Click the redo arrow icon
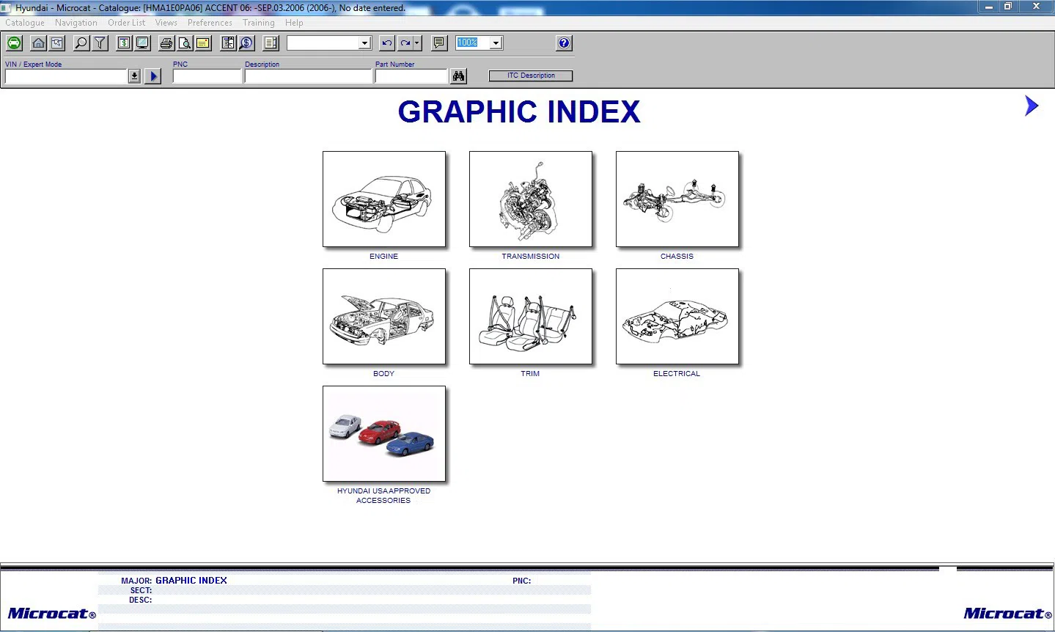Viewport: 1055px width, 632px height. pos(405,43)
